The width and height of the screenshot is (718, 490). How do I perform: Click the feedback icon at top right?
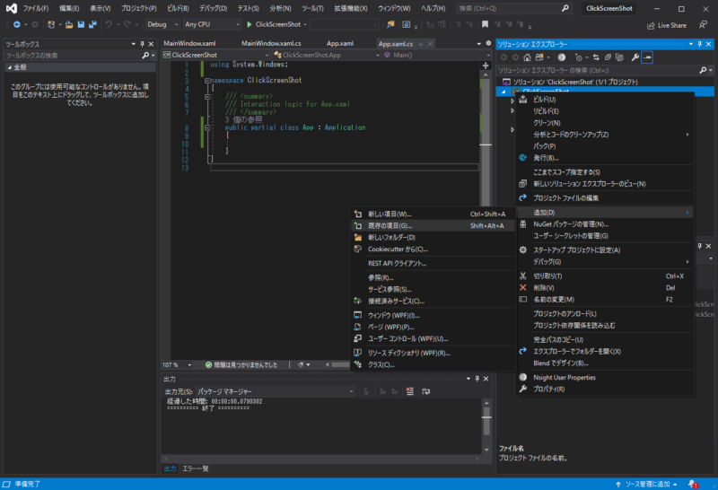(703, 25)
